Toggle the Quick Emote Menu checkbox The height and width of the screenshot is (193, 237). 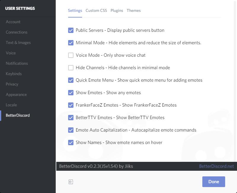71,80
